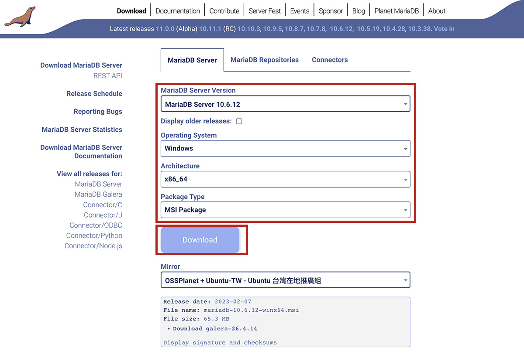This screenshot has width=524, height=355.
Task: View all releases for Connector/ODBC
Action: pyautogui.click(x=96, y=225)
